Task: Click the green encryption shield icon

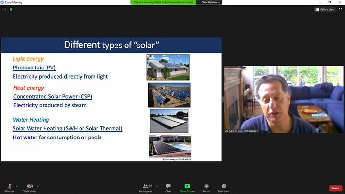Action: [11, 9]
